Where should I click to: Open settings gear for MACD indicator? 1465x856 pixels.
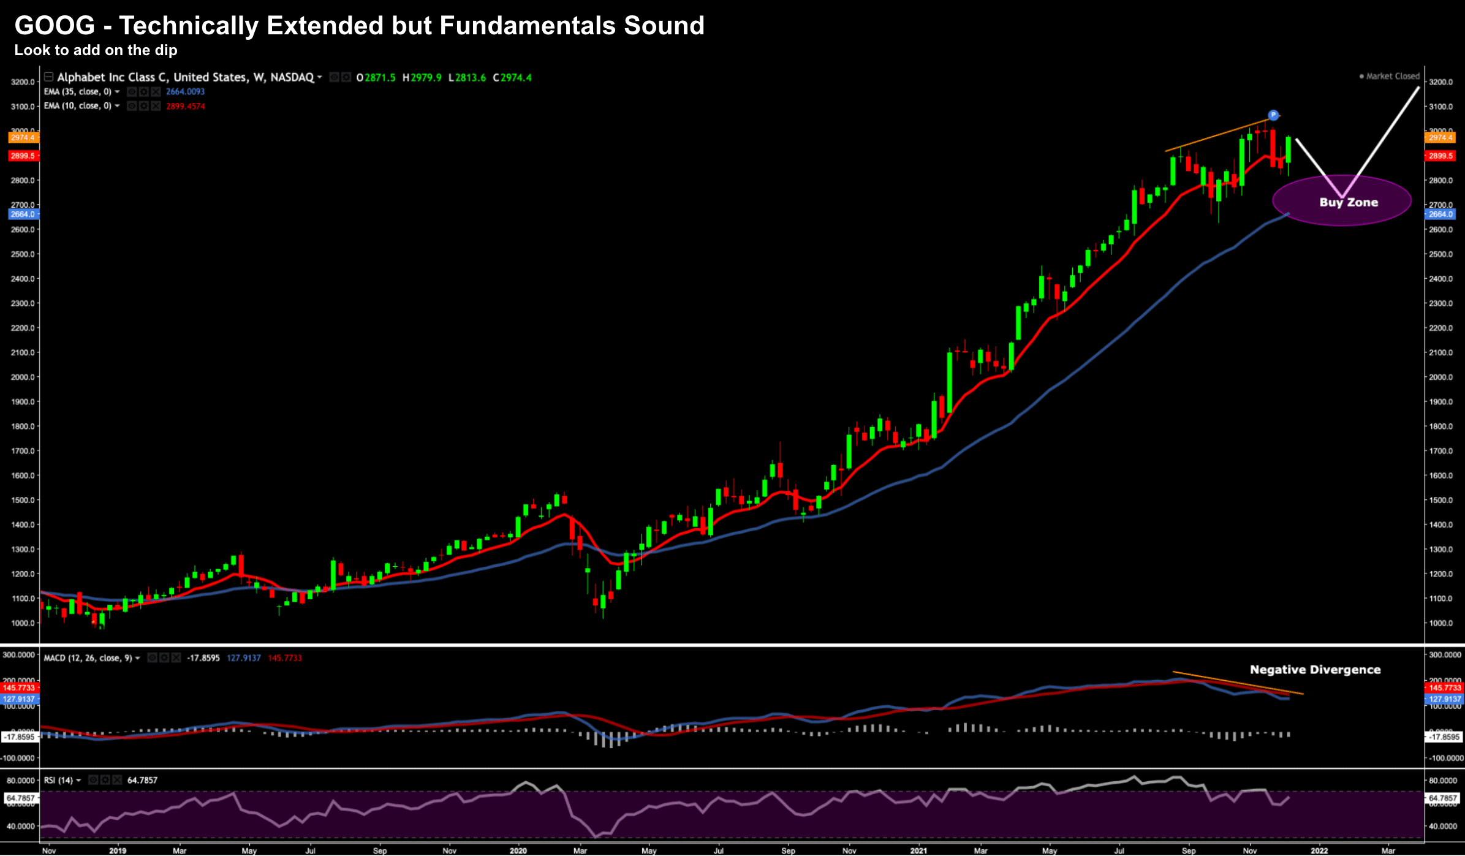pyautogui.click(x=164, y=657)
